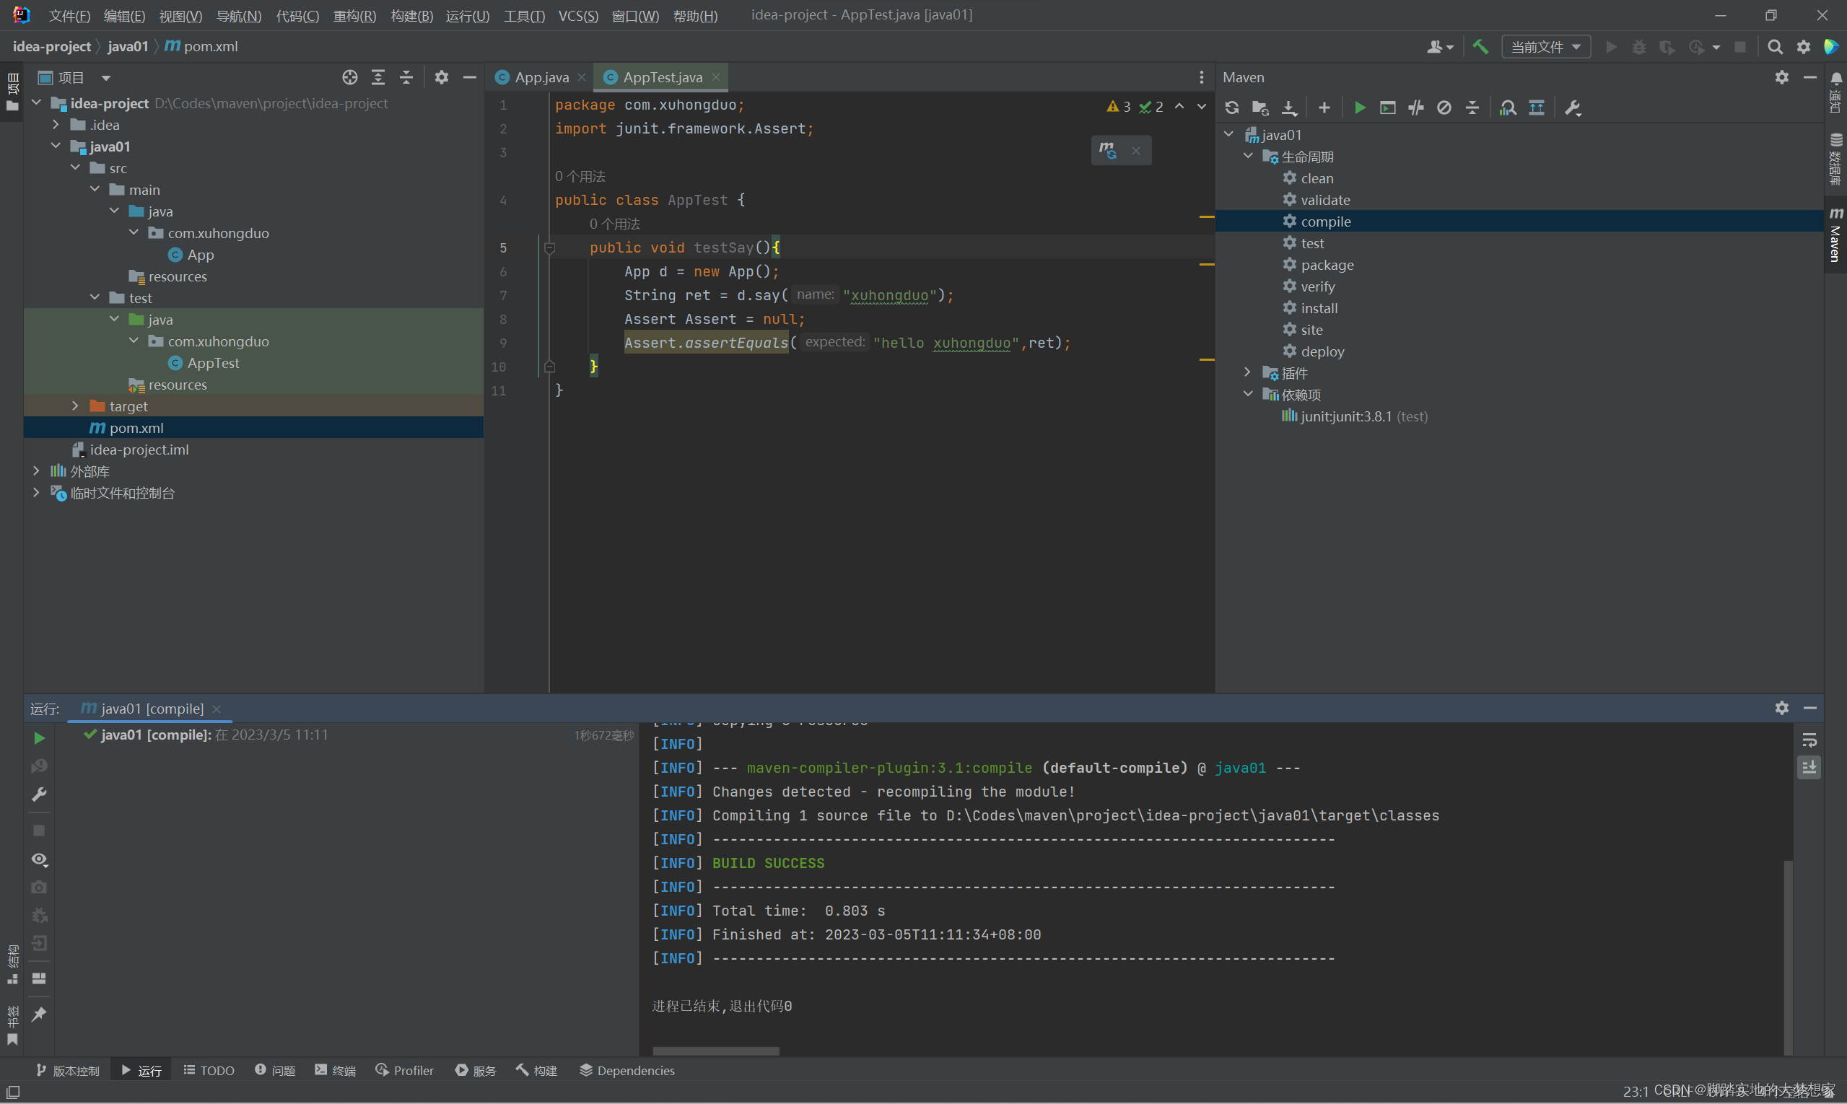The width and height of the screenshot is (1847, 1104).
Task: Expand the .idea folder
Action: [56, 124]
